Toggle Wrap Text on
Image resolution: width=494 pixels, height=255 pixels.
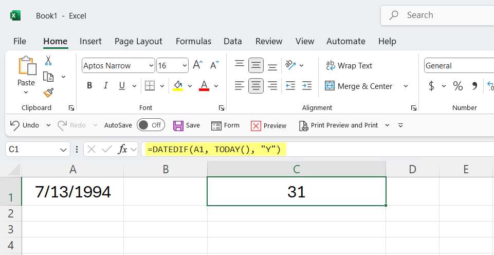coord(349,66)
